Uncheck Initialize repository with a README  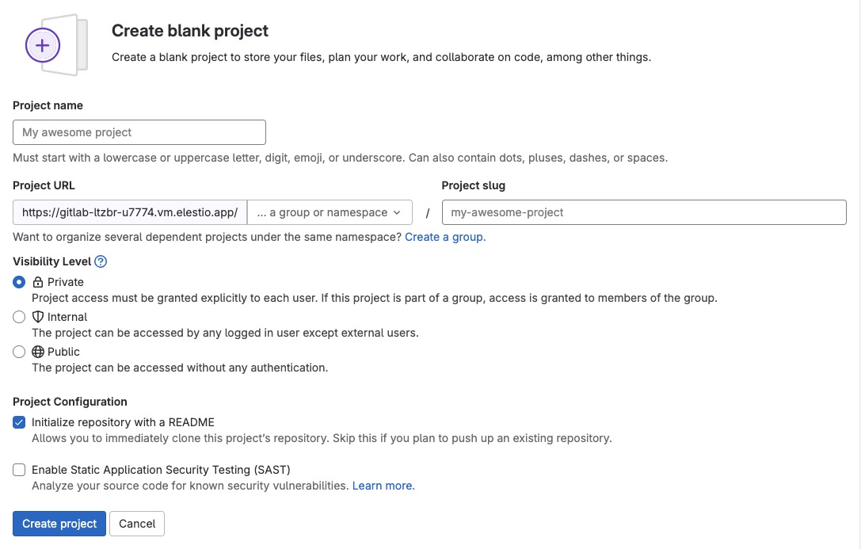pyautogui.click(x=19, y=422)
